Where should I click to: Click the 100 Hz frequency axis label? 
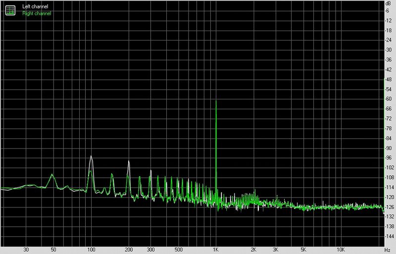(x=91, y=250)
